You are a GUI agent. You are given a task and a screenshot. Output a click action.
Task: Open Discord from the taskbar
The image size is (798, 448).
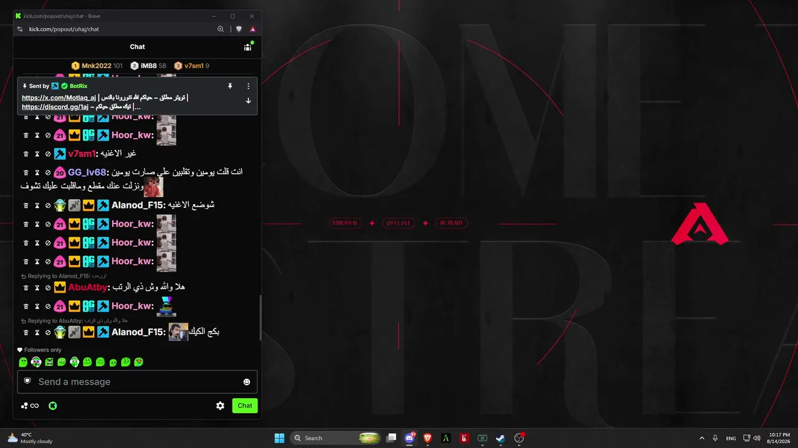pos(410,438)
